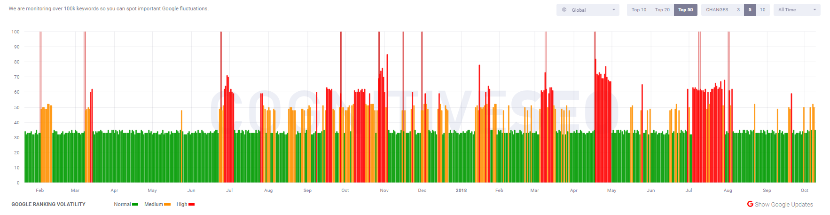Click the 2018 label on the time axis
Screen dimensions: 830x215
pyautogui.click(x=461, y=191)
